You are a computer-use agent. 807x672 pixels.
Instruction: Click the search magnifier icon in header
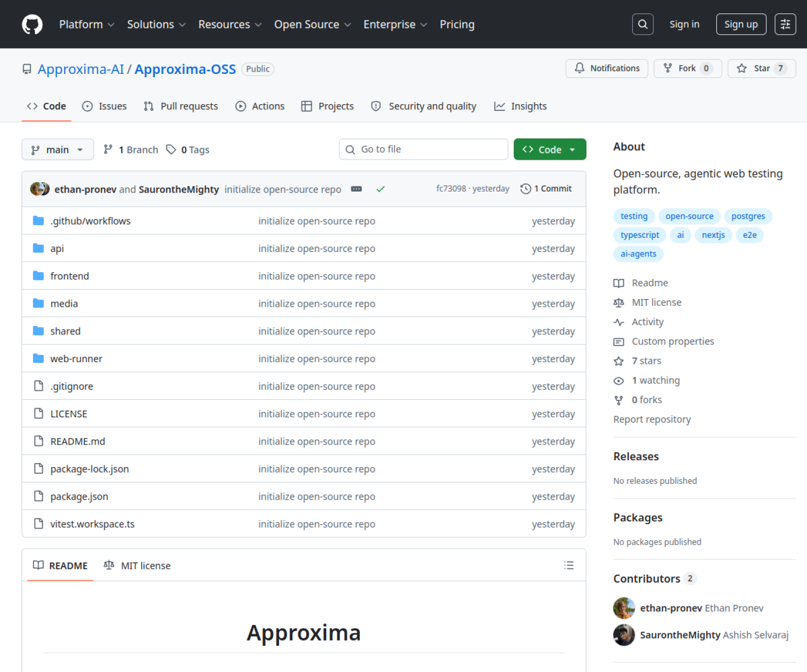pos(643,24)
